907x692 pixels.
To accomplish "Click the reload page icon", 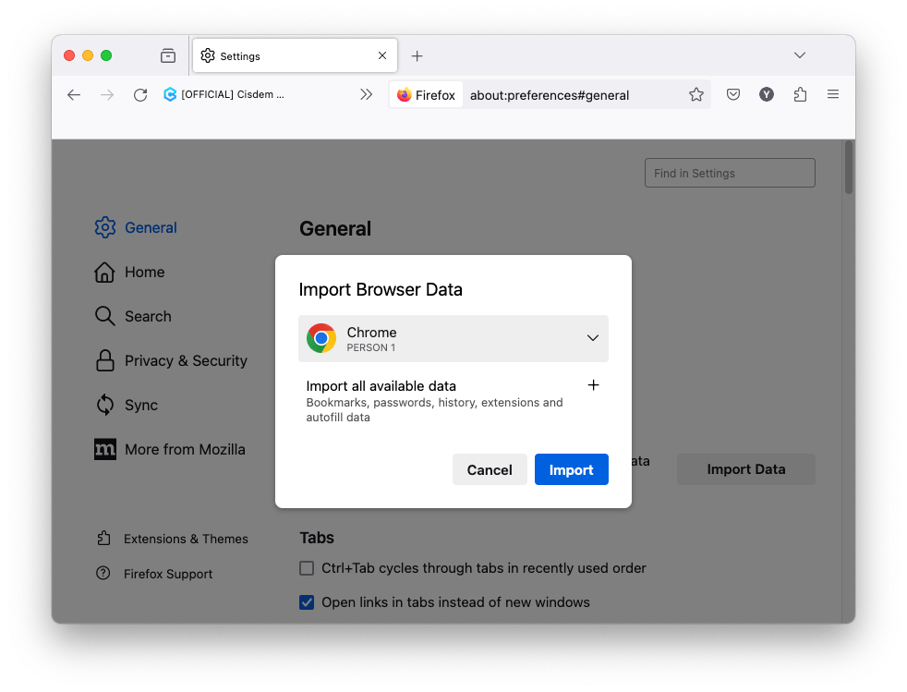I will click(140, 95).
